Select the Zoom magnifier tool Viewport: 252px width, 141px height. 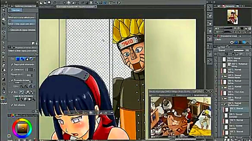pos(4,10)
